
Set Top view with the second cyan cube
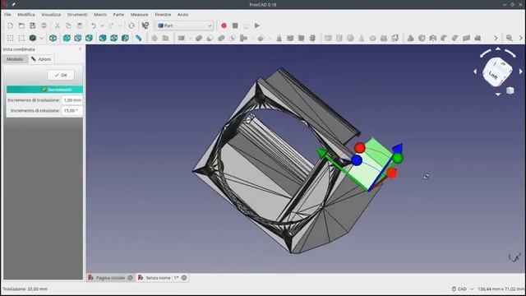78,38
